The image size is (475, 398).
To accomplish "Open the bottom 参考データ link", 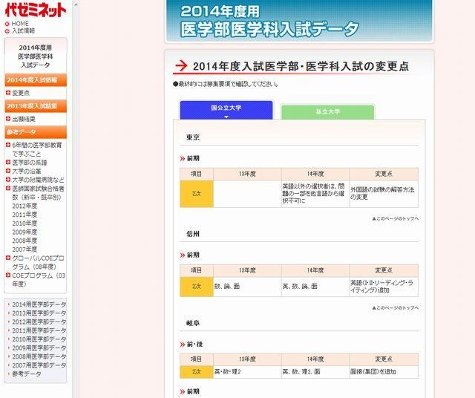I will point(27,374).
